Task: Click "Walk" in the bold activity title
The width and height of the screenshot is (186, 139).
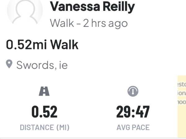Action: (x=64, y=45)
